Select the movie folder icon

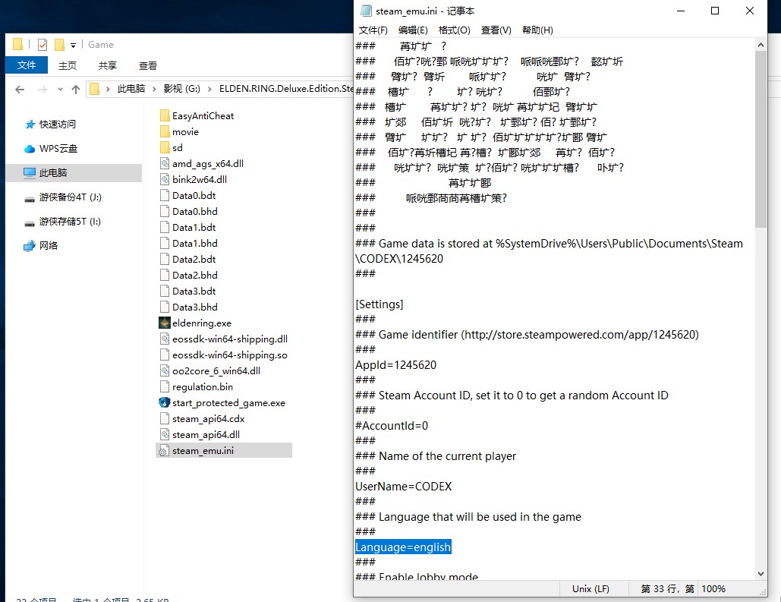tap(165, 132)
